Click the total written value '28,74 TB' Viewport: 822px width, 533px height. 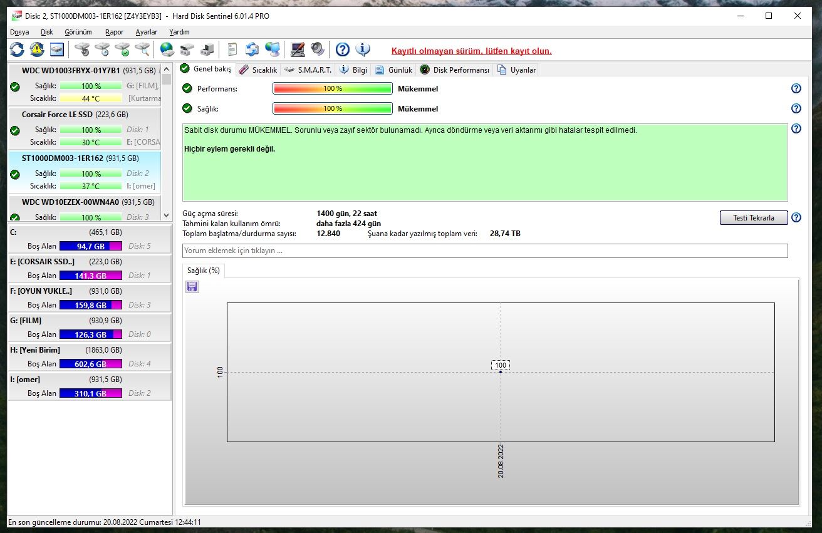[x=505, y=234]
